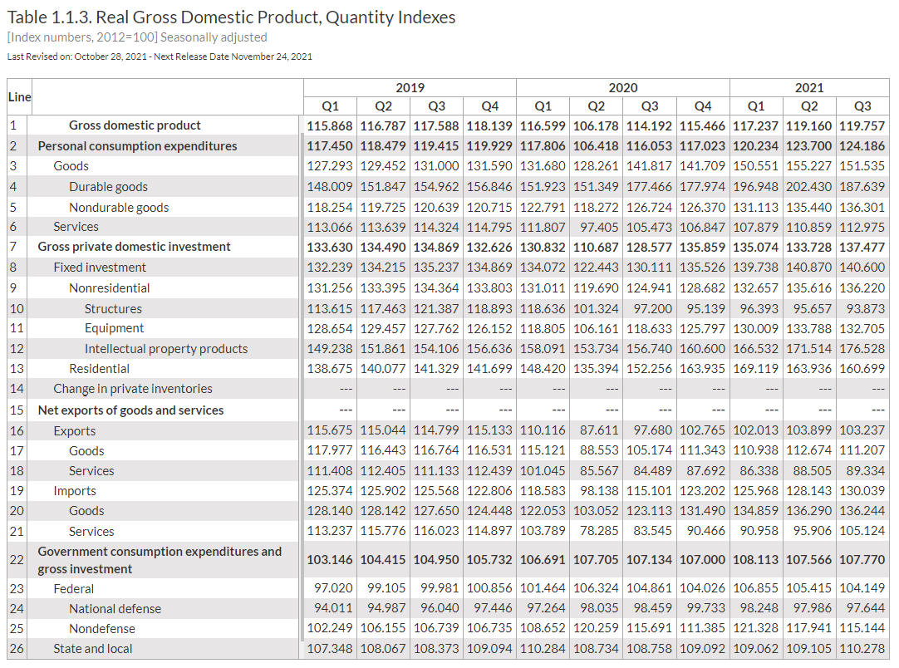This screenshot has height=668, width=899.
Task: Click the table title Table 1.1.3
Action: pyautogui.click(x=231, y=17)
